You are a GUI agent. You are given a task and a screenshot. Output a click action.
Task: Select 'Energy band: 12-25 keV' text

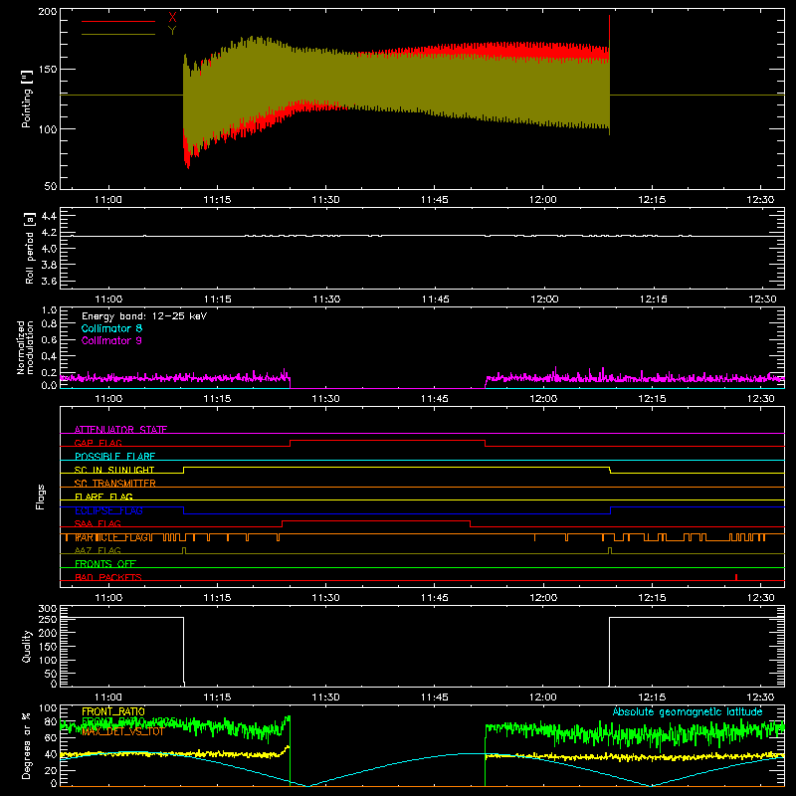click(144, 316)
